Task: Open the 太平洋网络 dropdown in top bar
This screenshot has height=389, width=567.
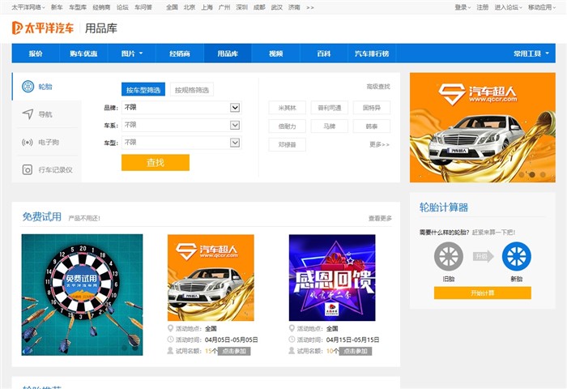Action: click(28, 7)
